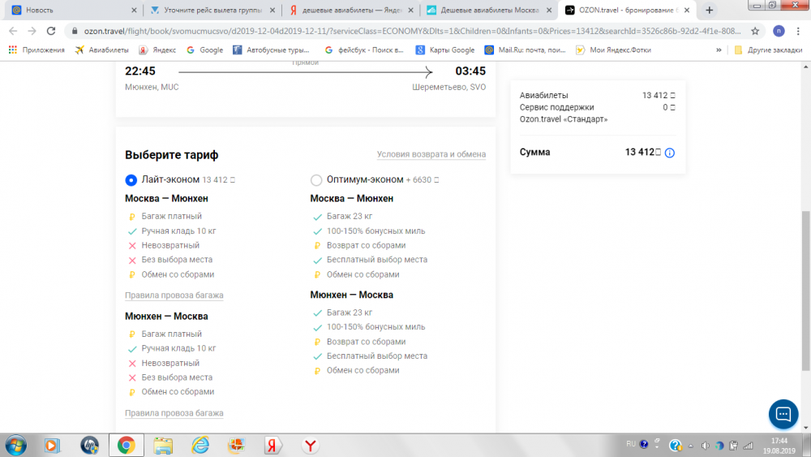Image resolution: width=811 pixels, height=457 pixels.
Task: Click the Авиабилеты price row
Action: [598, 95]
